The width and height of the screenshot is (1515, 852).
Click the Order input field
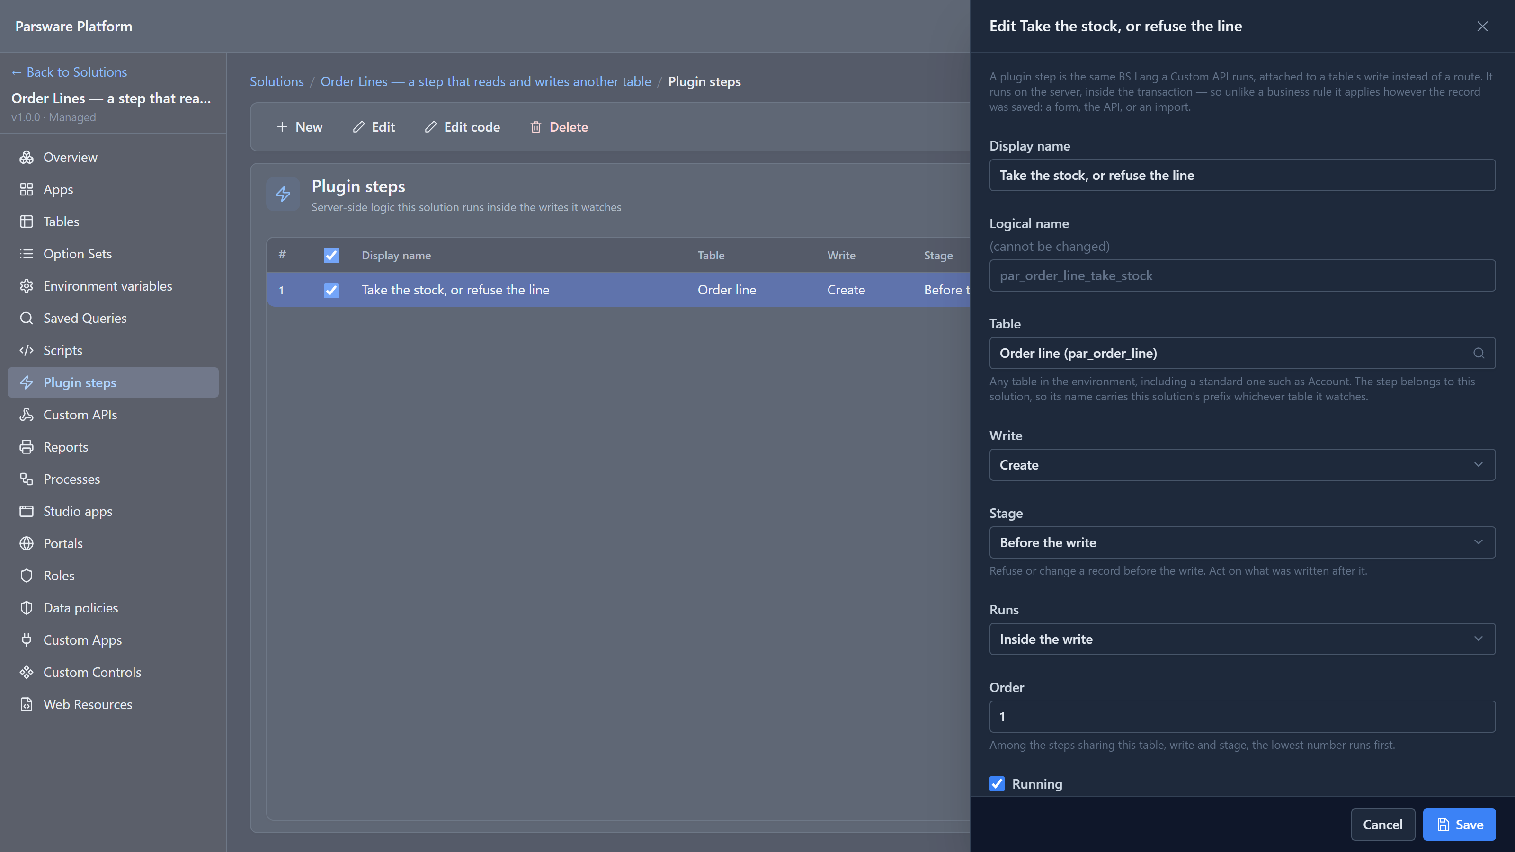point(1242,717)
